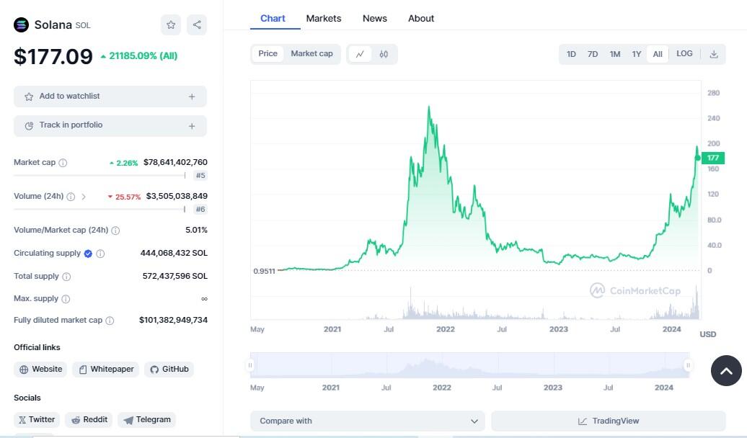The width and height of the screenshot is (747, 438).
Task: Toggle the Market cap chart mode
Action: [312, 54]
